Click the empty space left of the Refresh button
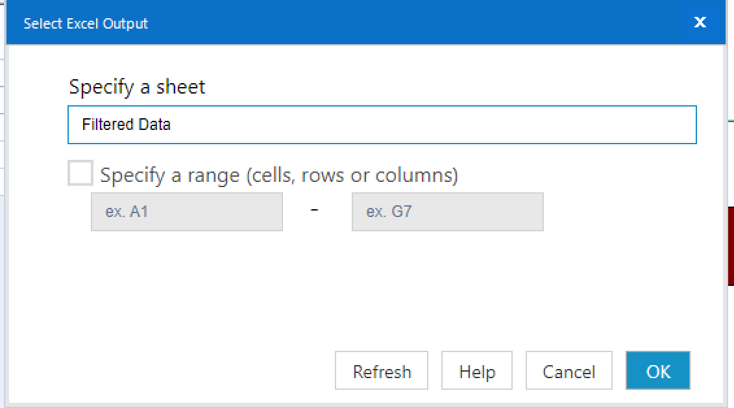The width and height of the screenshot is (734, 408). point(195,371)
